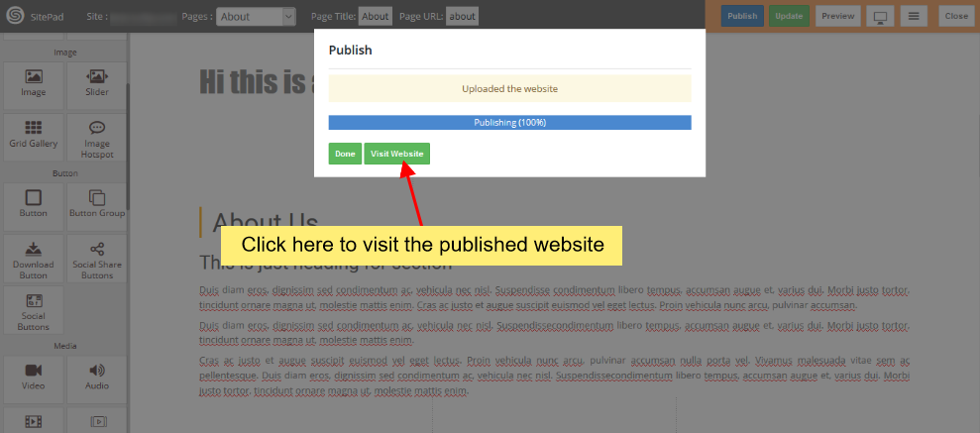This screenshot has width=980, height=433.
Task: Add a Video widget
Action: 34,378
